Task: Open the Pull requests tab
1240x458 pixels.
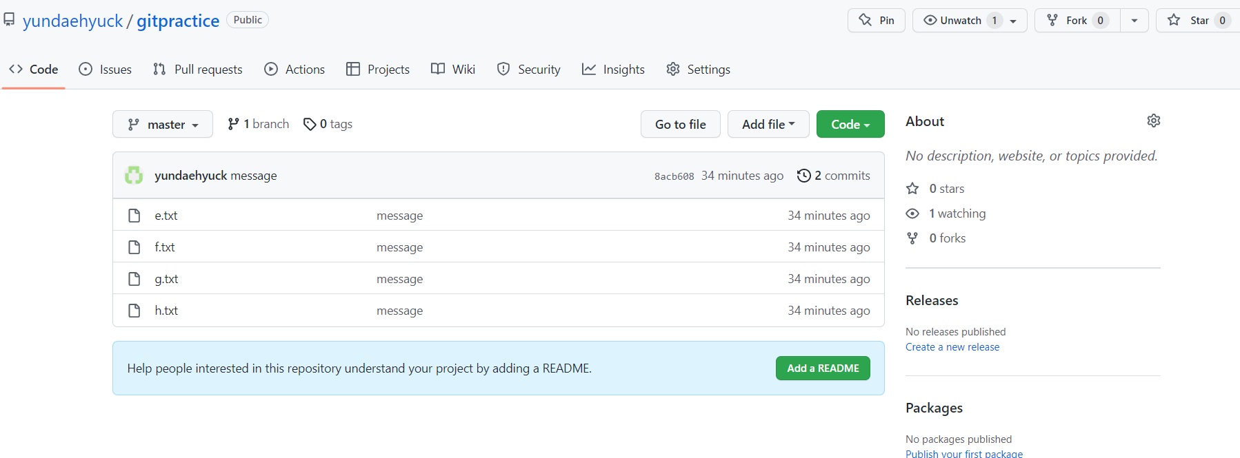Action: (x=197, y=69)
